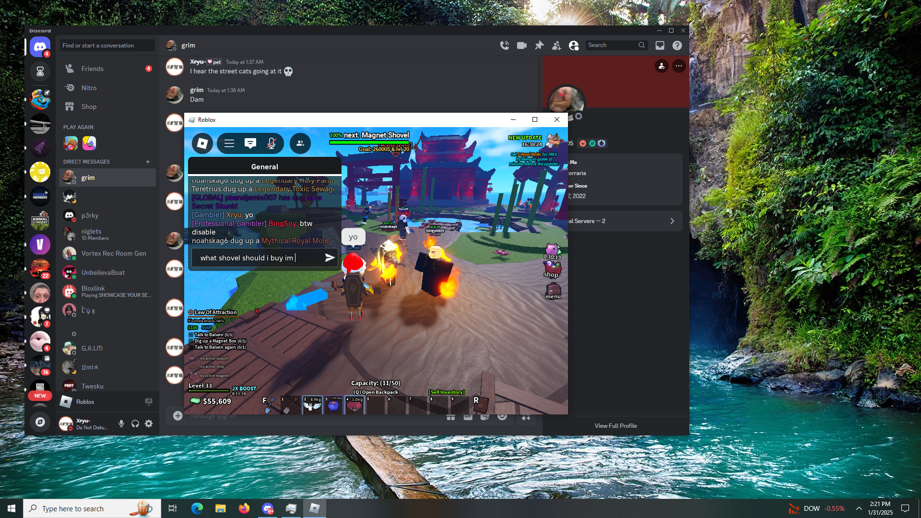921x518 pixels.
Task: Start a voice call with grim
Action: [x=504, y=45]
